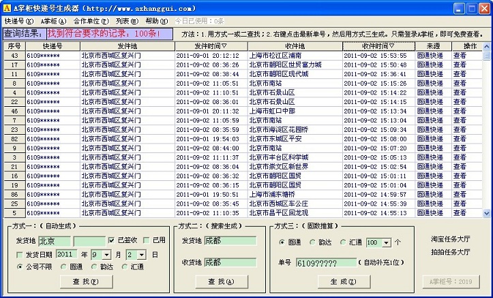Screen dimensions: 493x298
Task: Open the 快递号 menu
Action: (x=19, y=21)
